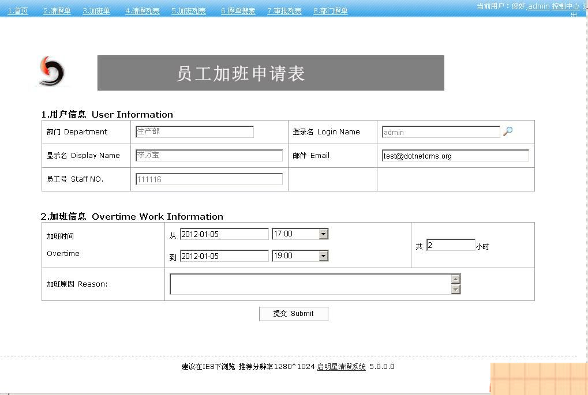Viewport: 588px width, 395px height.
Task: Click the Staff NO. field showing 111116
Action: [x=208, y=179]
